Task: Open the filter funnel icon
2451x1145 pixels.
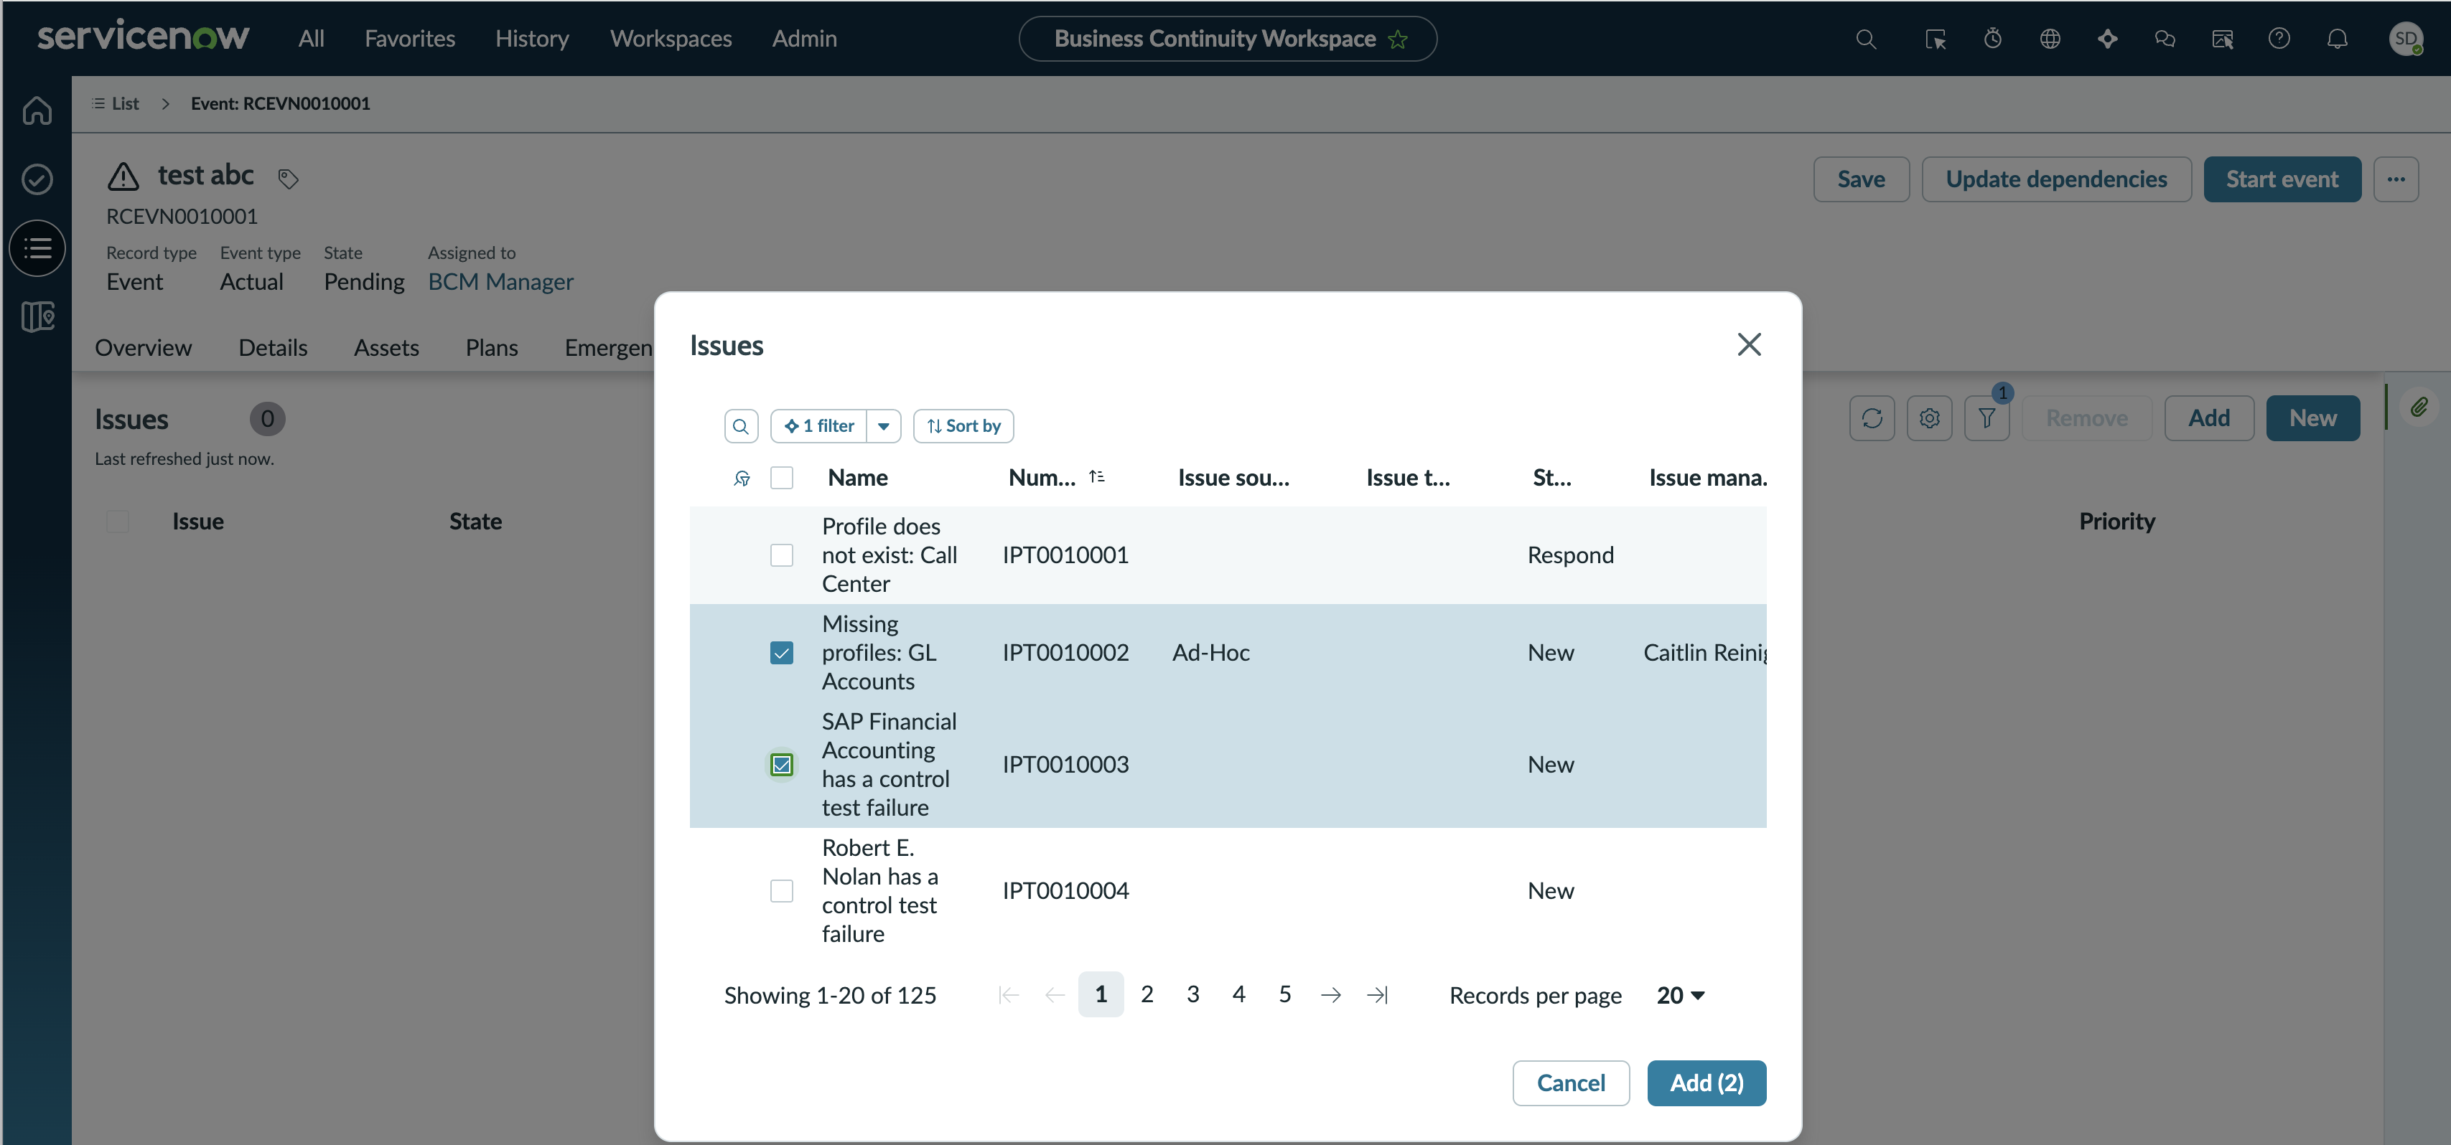Action: tap(1987, 418)
